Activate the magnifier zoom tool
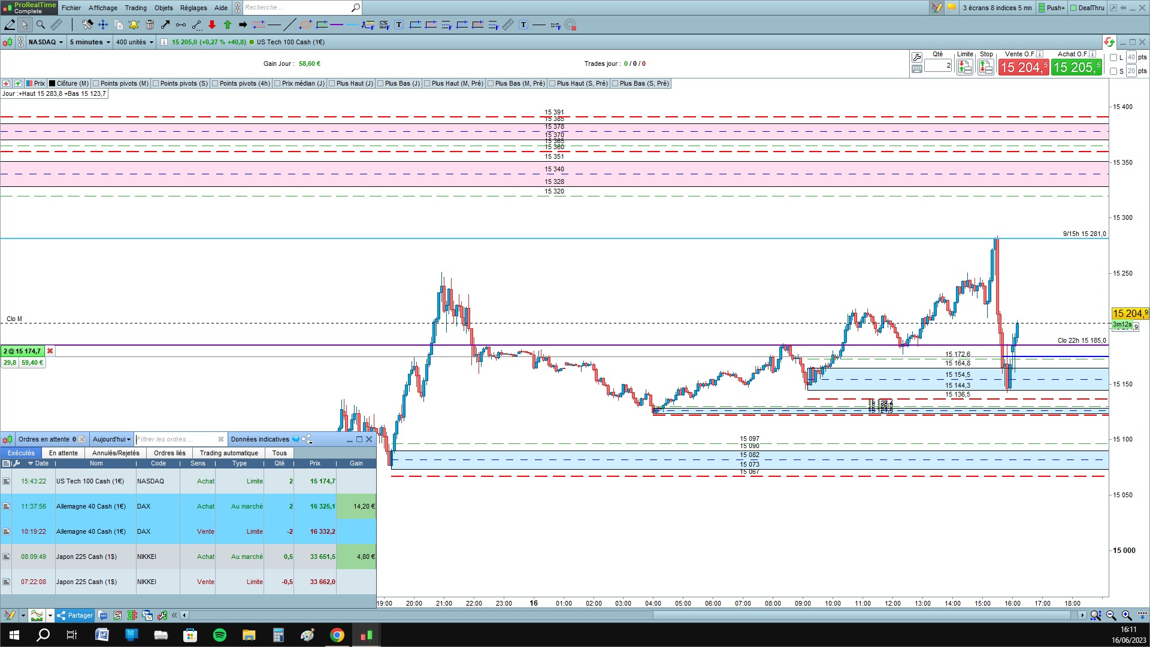 [40, 25]
